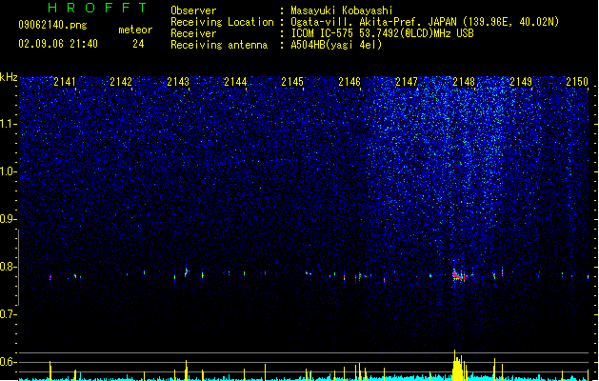Screen dimensions: 599x381
Task: Click the ICOM IC-575 receiver details
Action: pos(382,33)
